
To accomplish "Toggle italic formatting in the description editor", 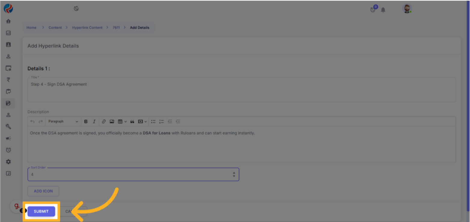I will (94, 122).
